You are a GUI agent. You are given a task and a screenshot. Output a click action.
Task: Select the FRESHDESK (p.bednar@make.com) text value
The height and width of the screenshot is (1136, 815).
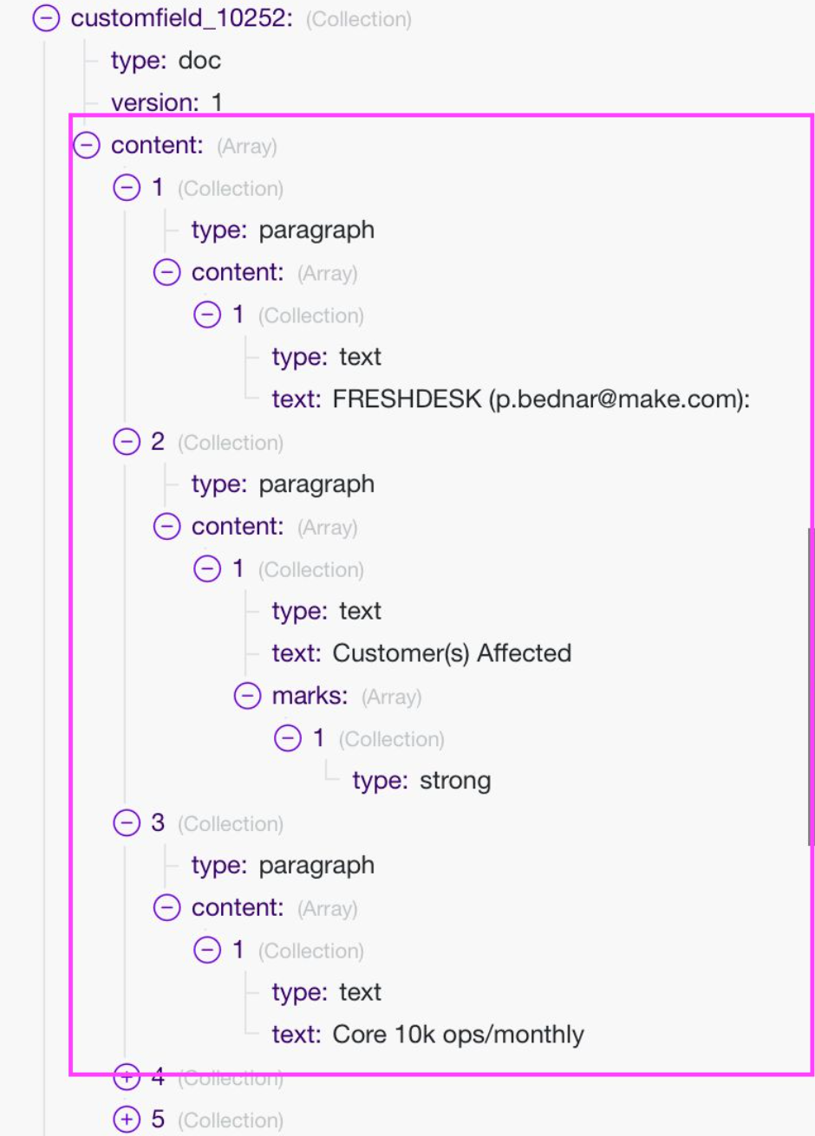(541, 399)
